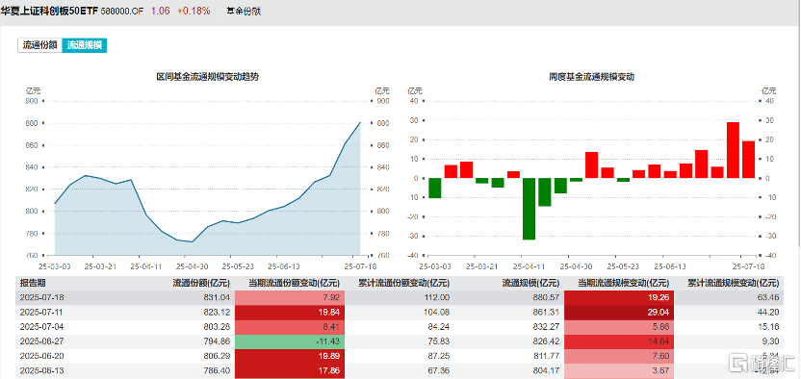The image size is (801, 379).
Task: Click the first green bar in weekly chart
Action: click(435, 188)
